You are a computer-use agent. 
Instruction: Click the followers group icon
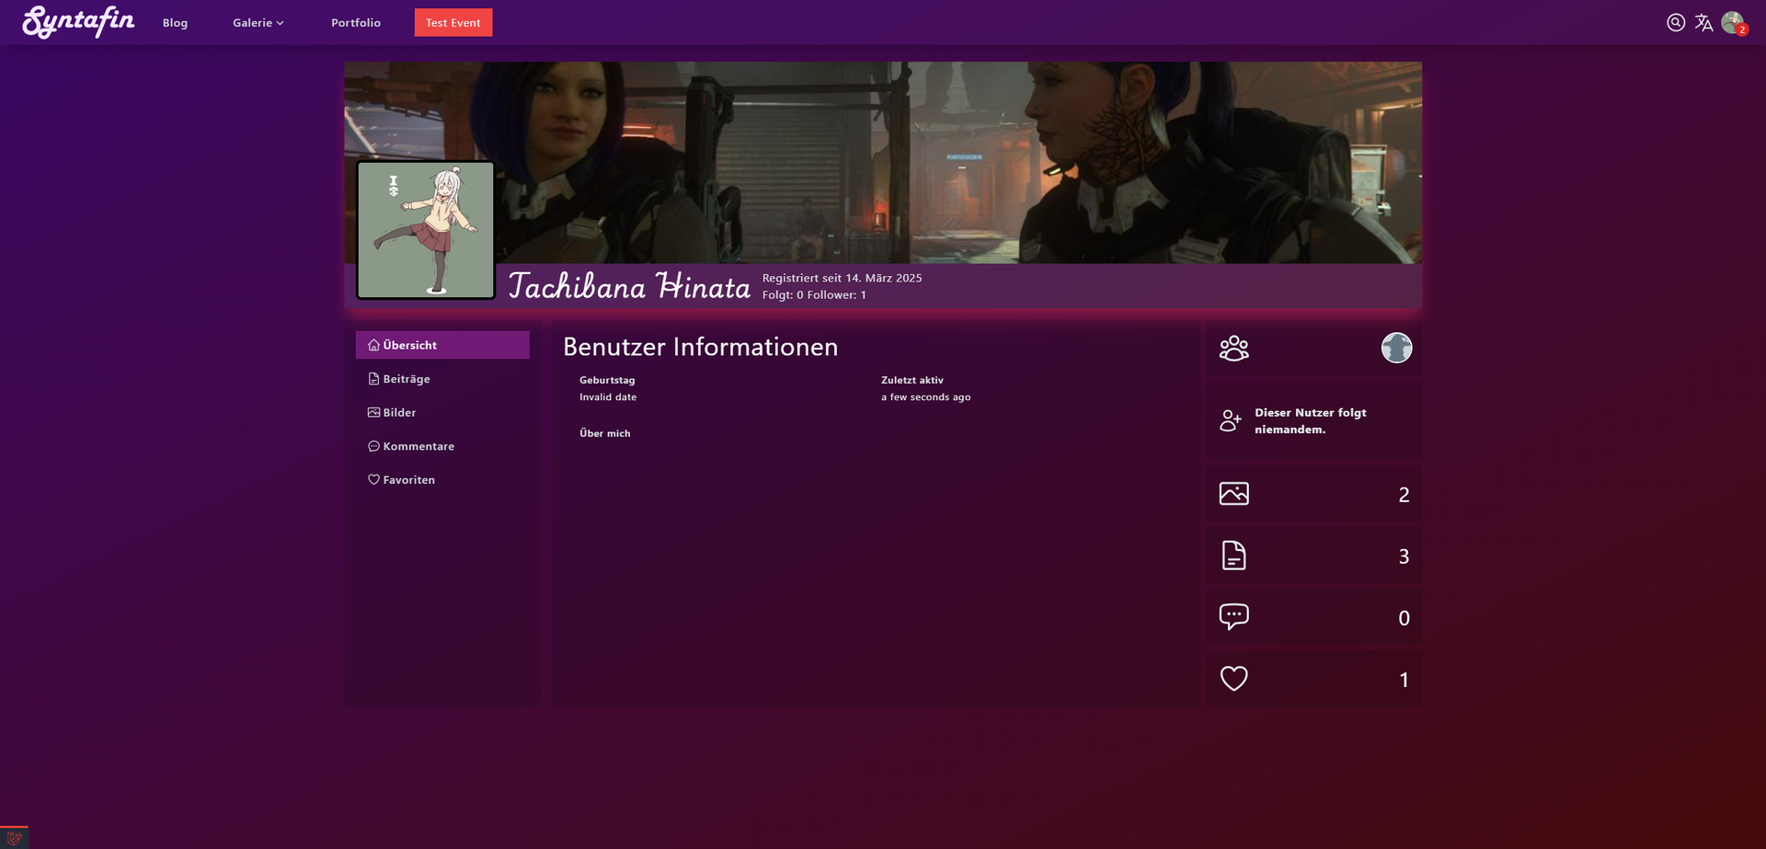click(x=1233, y=349)
